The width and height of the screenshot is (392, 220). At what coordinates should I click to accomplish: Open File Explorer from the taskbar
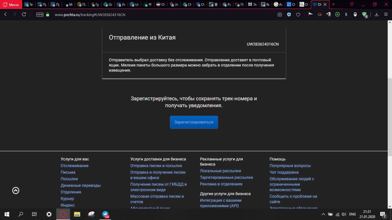77,214
